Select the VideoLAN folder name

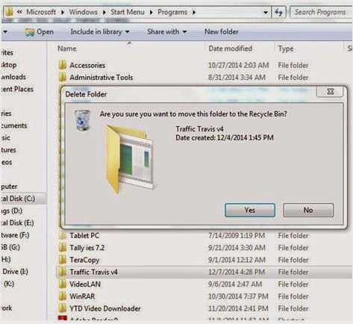pos(85,284)
